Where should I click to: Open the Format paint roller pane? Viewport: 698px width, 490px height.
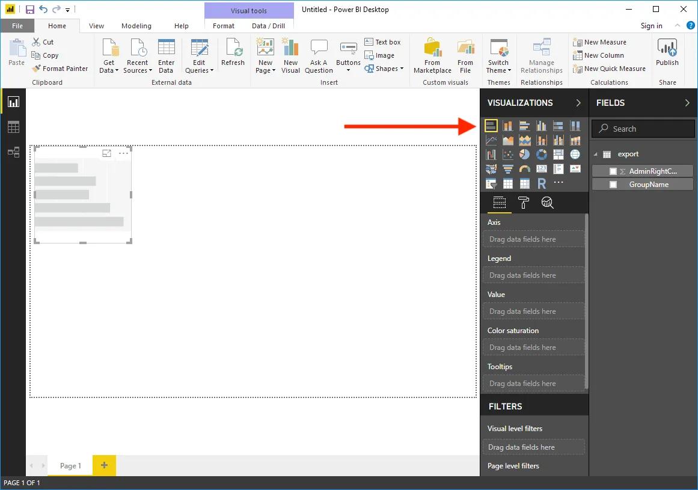tap(524, 203)
